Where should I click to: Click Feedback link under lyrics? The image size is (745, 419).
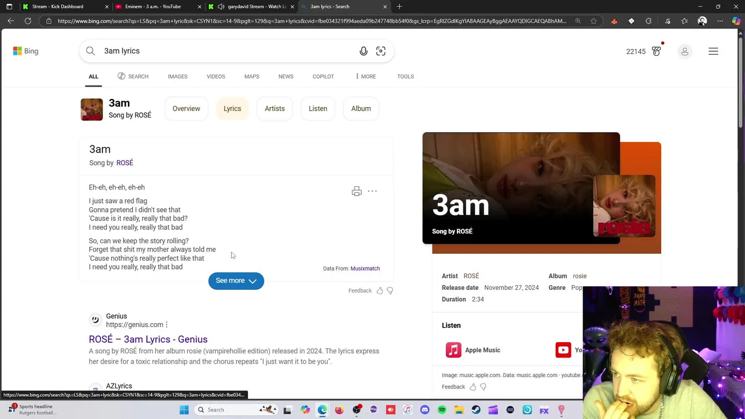[x=360, y=290]
